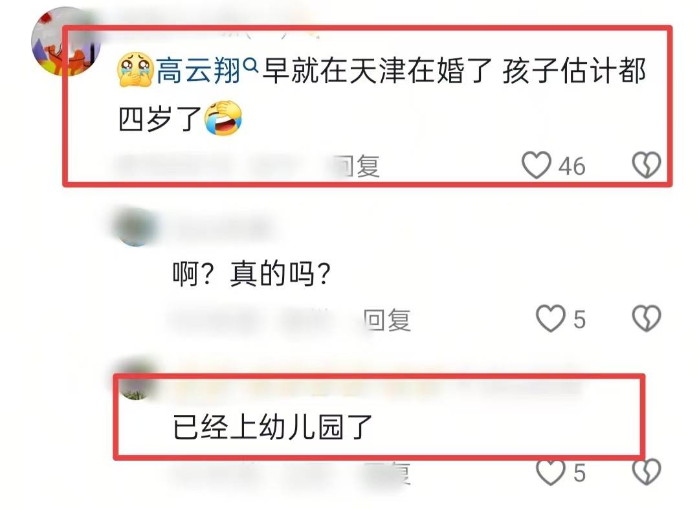Reply to the '啊?真的吗?' comment
Image resolution: width=699 pixels, height=510 pixels.
tap(387, 320)
